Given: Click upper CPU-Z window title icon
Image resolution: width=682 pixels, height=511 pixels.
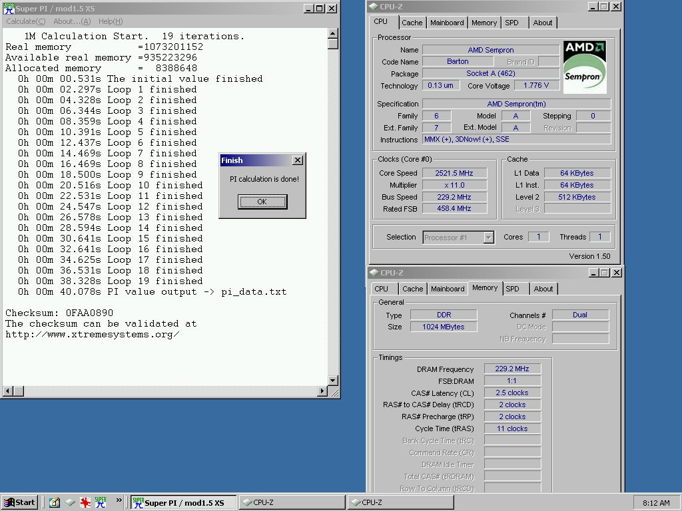Looking at the screenshot, I should 374,7.
